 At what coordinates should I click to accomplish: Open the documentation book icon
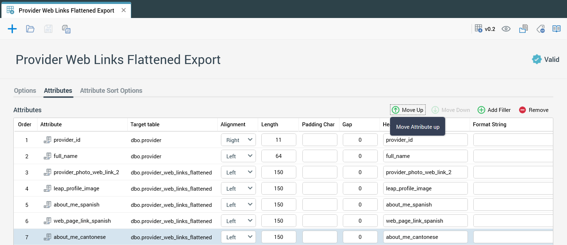pos(557,29)
